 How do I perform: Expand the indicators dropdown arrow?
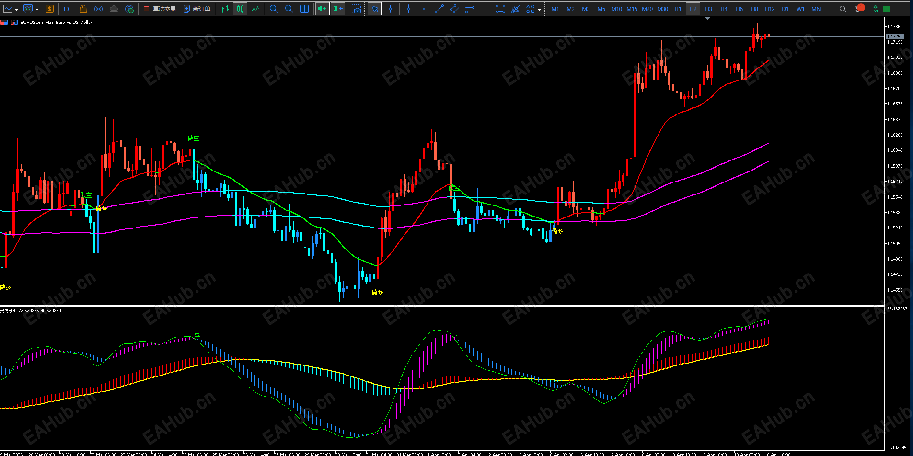click(x=37, y=9)
